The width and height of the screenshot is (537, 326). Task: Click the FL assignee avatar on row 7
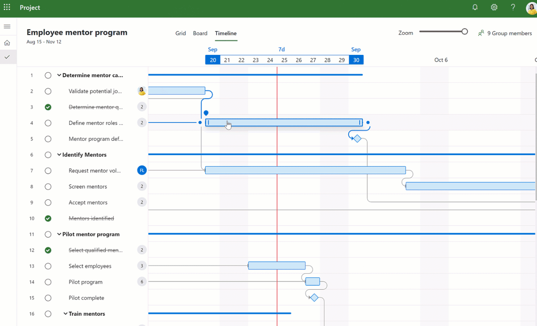click(x=142, y=170)
